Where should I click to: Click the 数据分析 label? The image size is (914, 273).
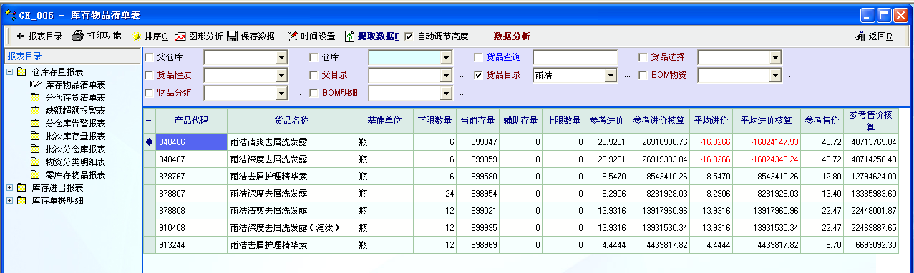tap(512, 36)
